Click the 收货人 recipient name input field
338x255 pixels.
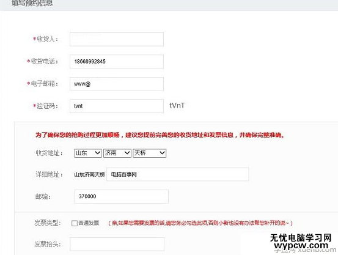click(x=117, y=39)
